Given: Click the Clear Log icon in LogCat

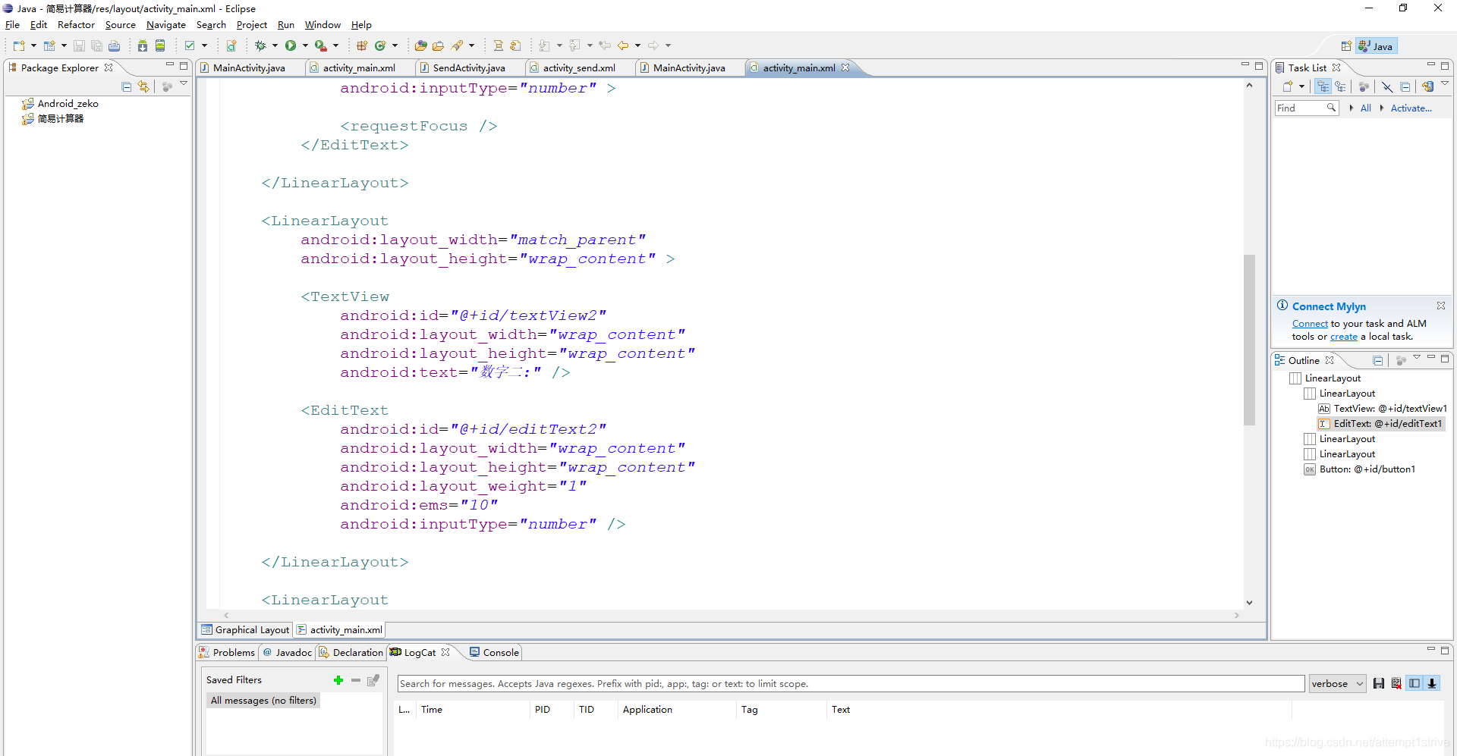Looking at the screenshot, I should 1396,683.
